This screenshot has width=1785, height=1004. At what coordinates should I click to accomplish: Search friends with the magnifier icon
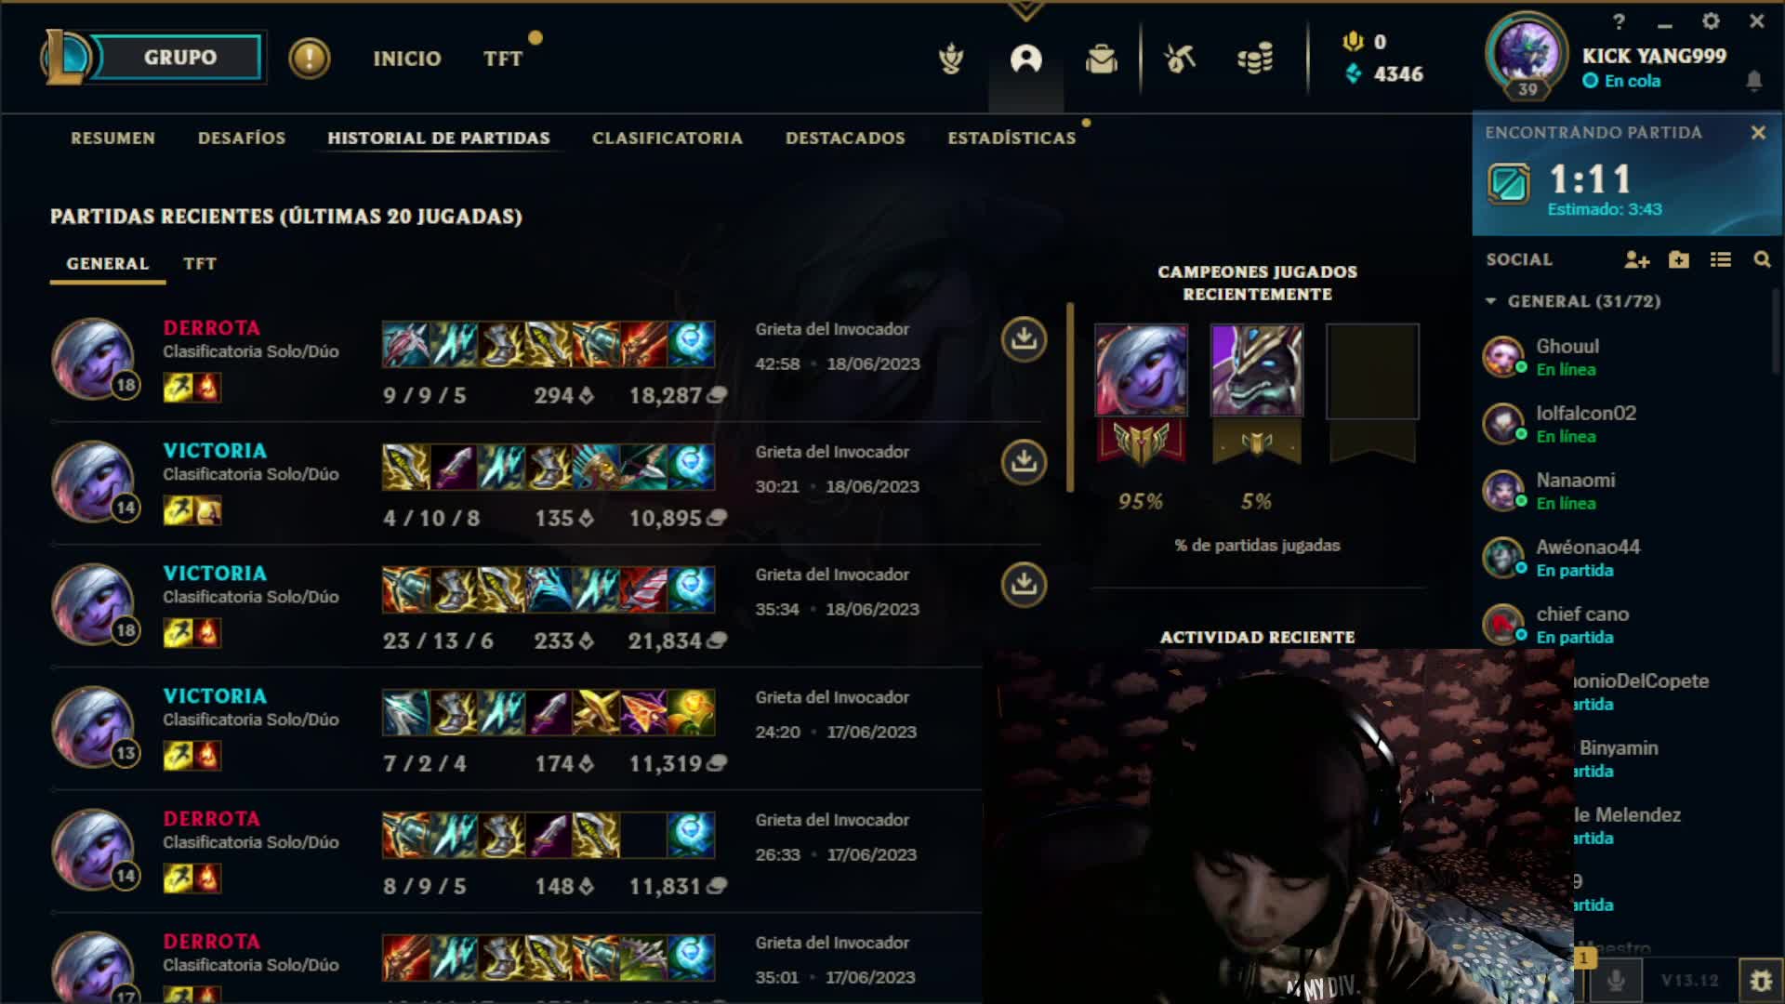[1762, 260]
